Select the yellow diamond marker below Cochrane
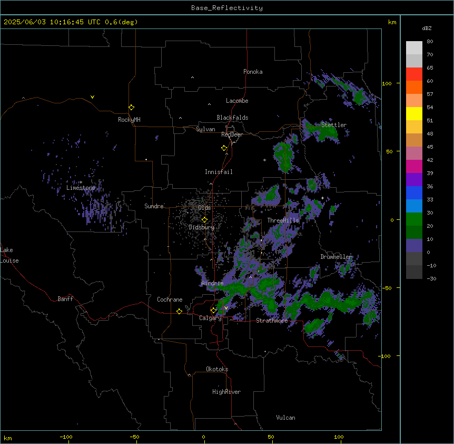454x444 pixels. [179, 311]
